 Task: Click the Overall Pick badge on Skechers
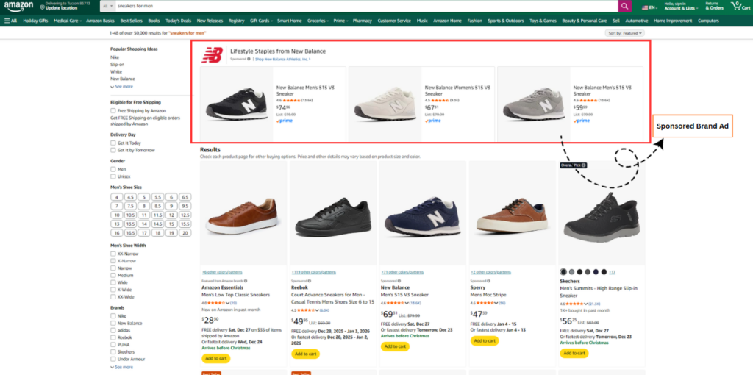coord(572,165)
